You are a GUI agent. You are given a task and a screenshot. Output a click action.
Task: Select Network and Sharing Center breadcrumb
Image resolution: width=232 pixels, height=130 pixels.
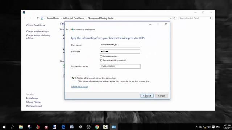(101, 18)
